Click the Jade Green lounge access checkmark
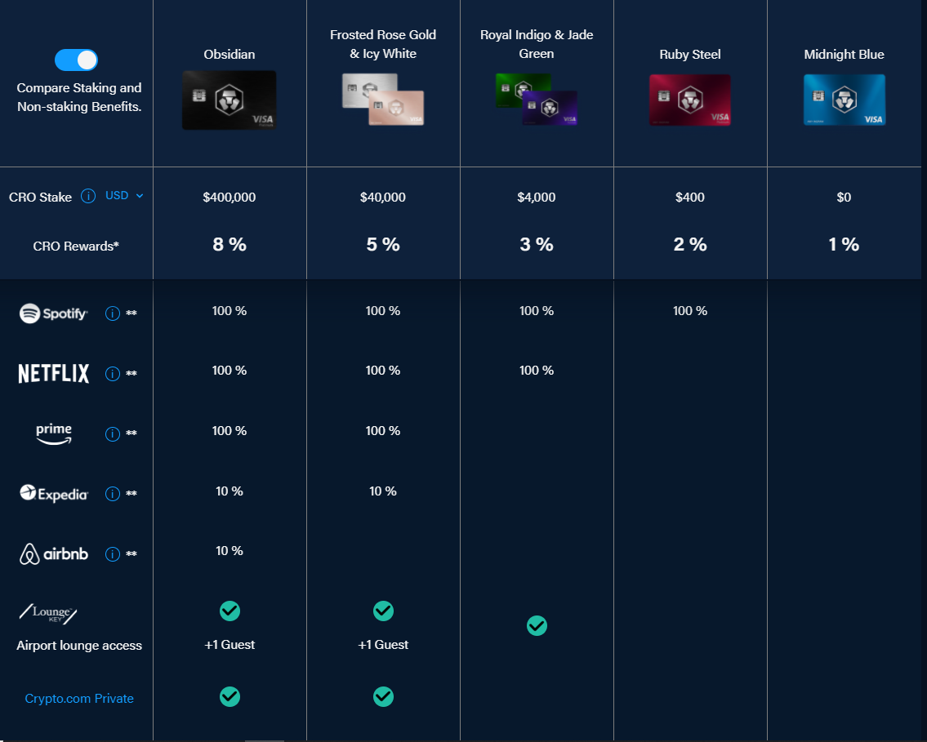The width and height of the screenshot is (927, 742). click(537, 625)
